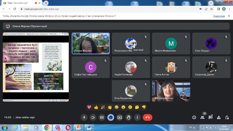This screenshot has height=131, width=233.
Task: Open meeting details info icon
Action: click(x=194, y=118)
